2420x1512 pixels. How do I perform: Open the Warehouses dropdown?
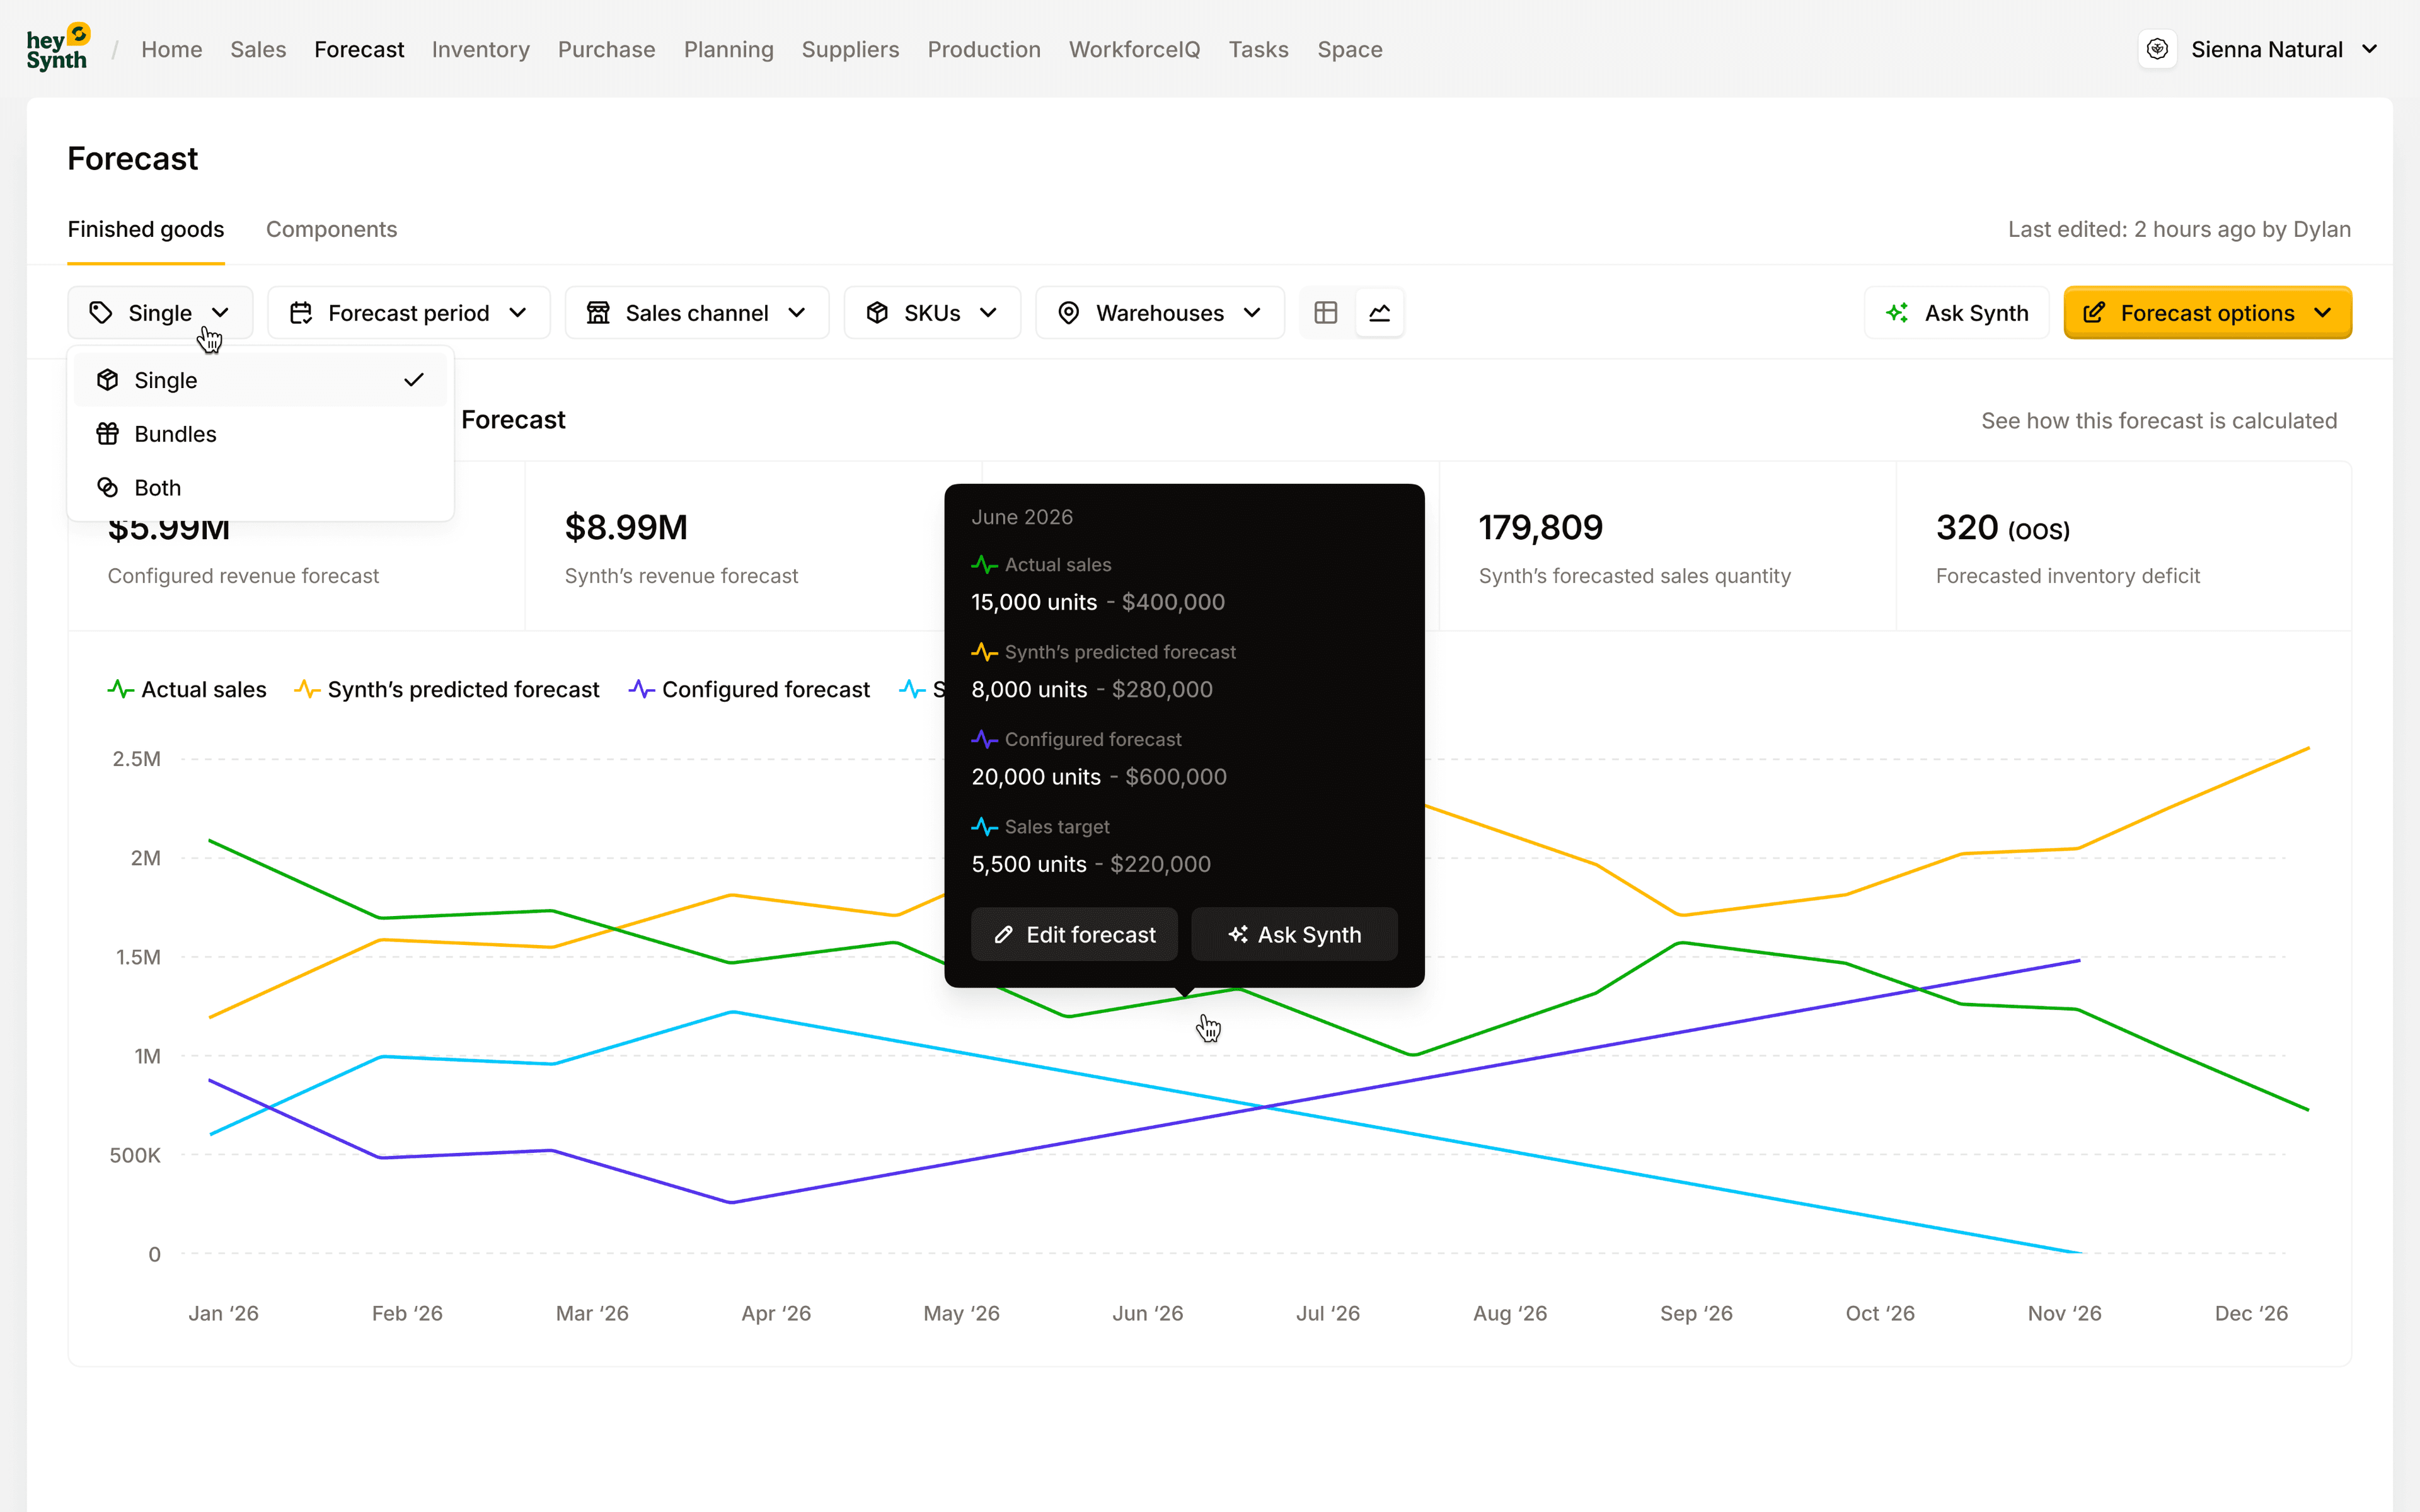(x=1159, y=313)
